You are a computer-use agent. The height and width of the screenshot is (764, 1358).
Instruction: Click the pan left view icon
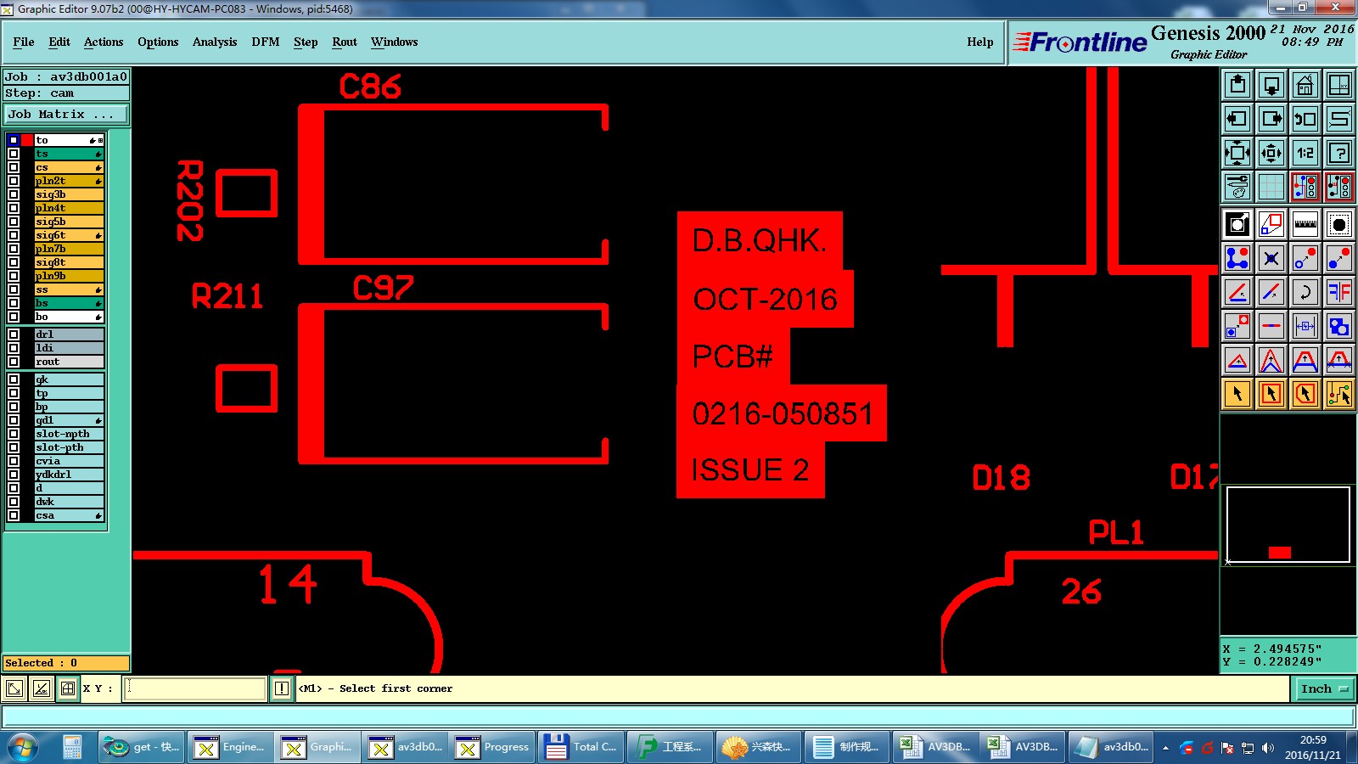(1237, 119)
